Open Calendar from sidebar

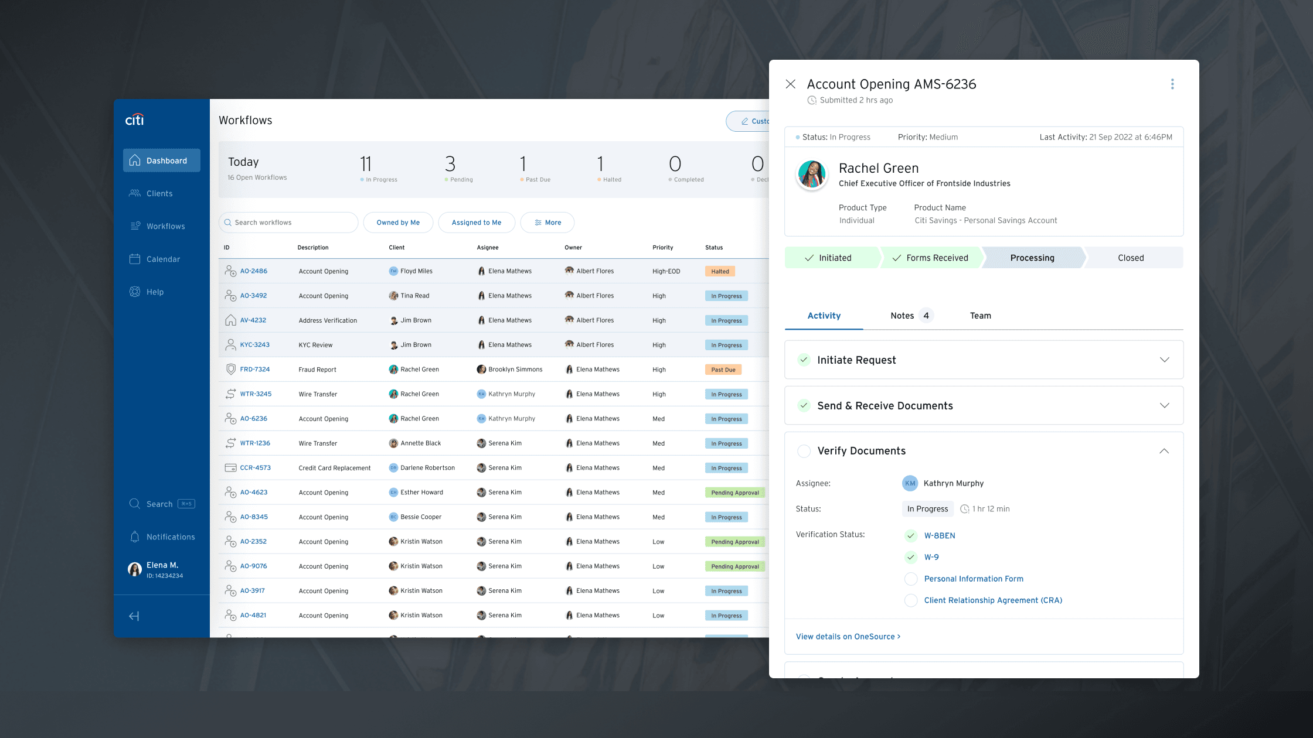click(155, 259)
